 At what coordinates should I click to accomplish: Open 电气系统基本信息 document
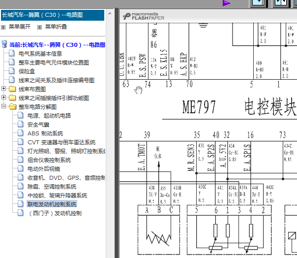coord(40,54)
